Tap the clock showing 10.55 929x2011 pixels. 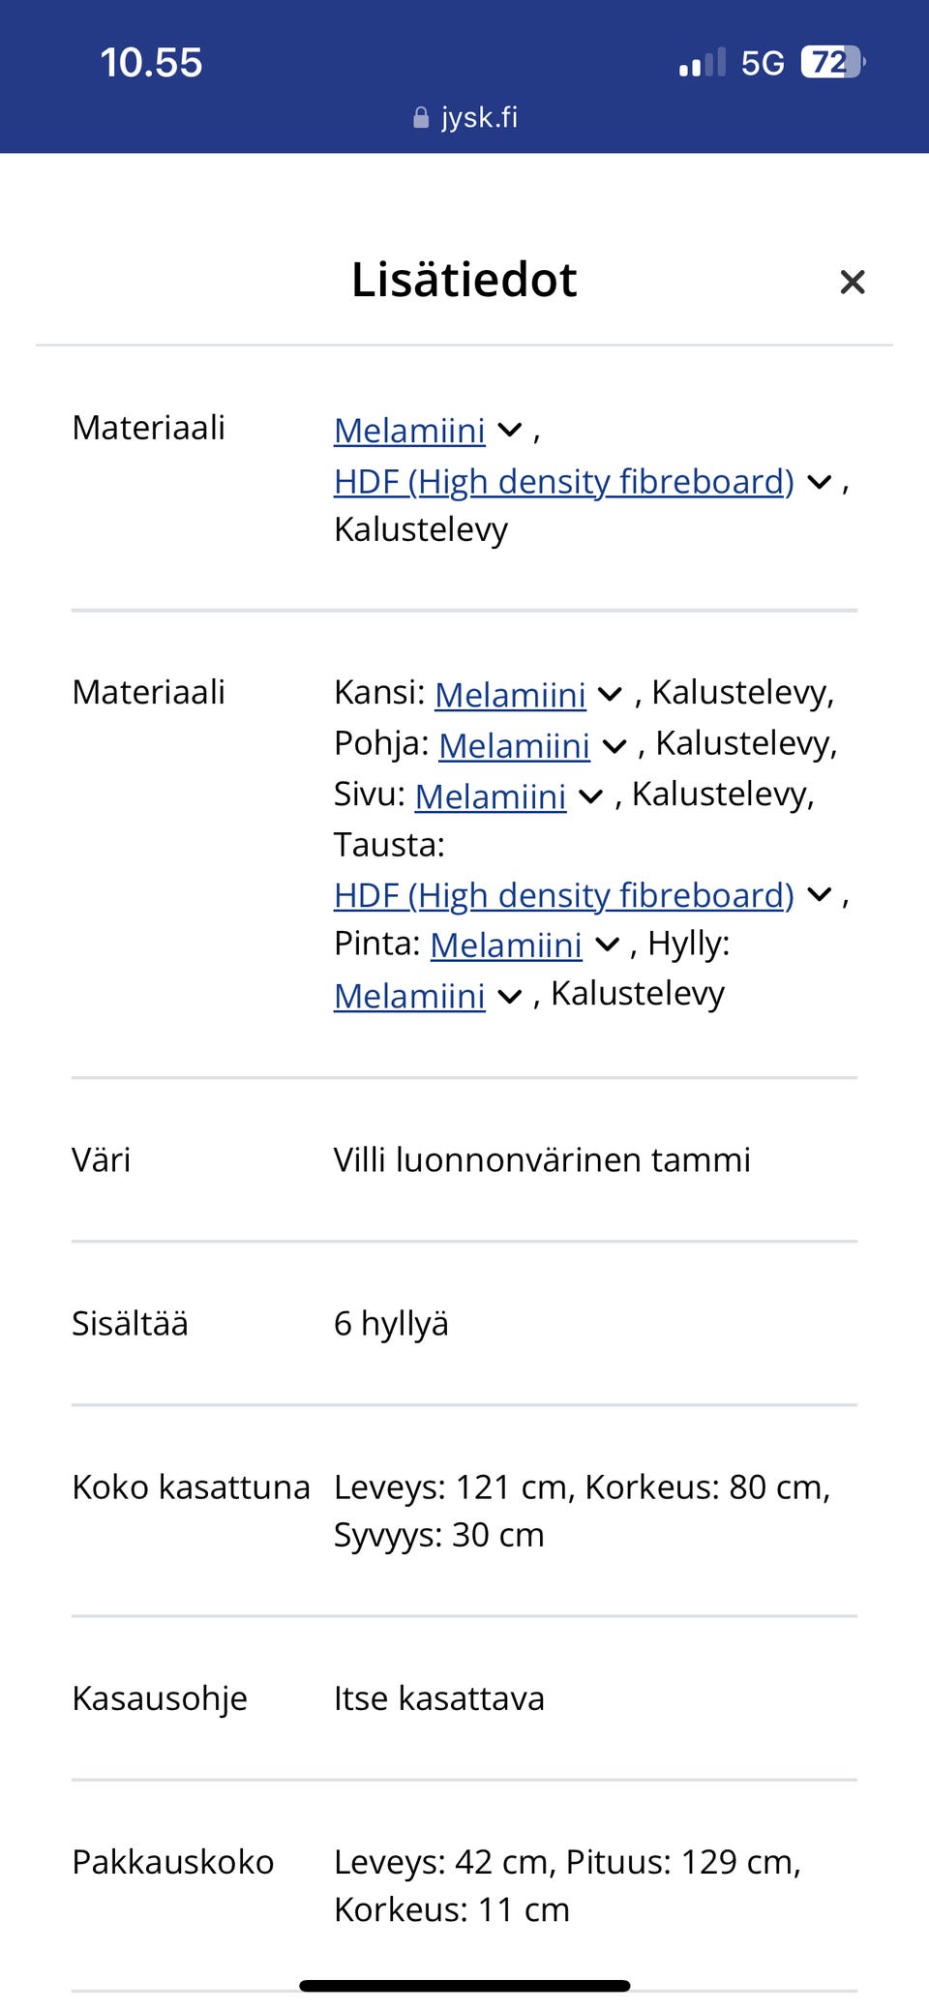pyautogui.click(x=151, y=62)
